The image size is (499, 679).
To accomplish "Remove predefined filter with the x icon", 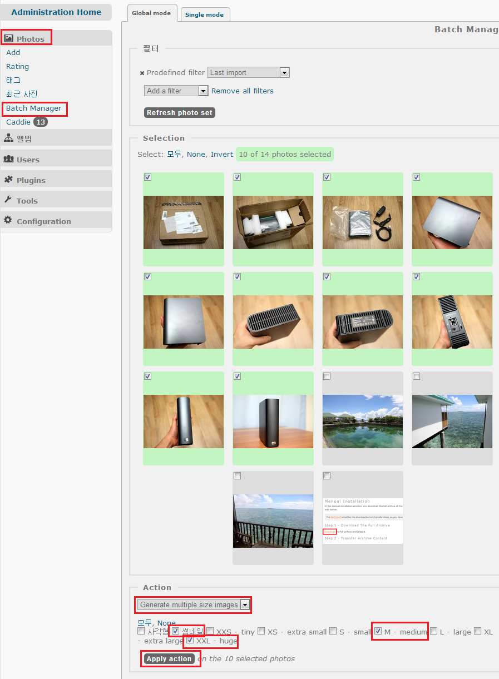I will (x=142, y=73).
